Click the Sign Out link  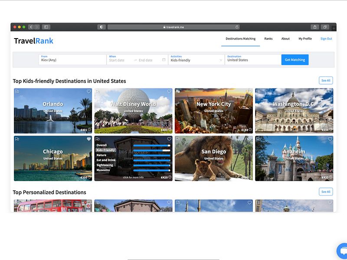tap(326, 39)
